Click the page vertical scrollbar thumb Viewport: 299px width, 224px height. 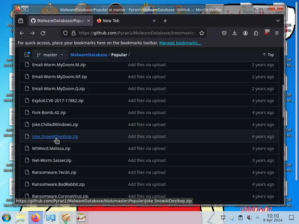[x=283, y=101]
